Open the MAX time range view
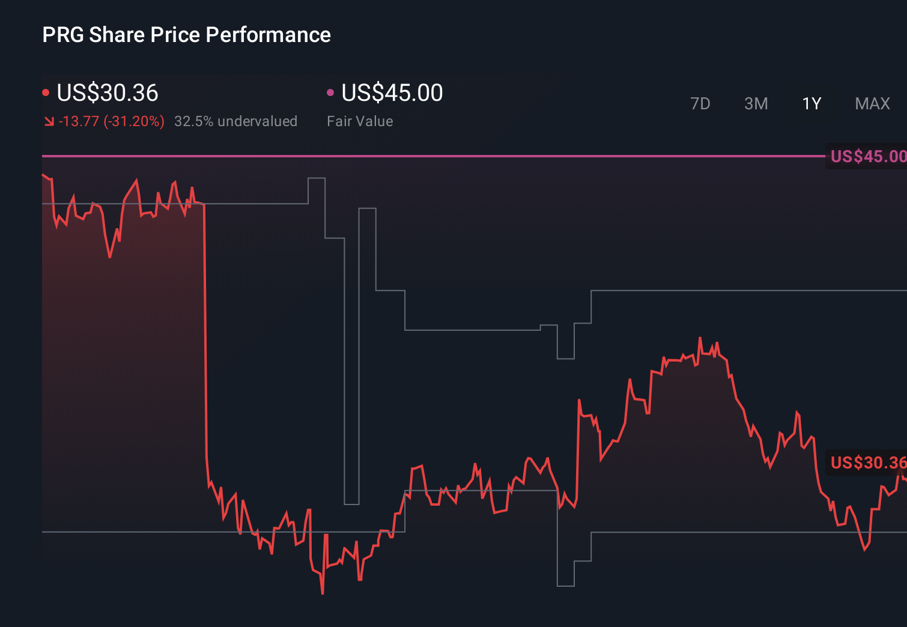Viewport: 907px width, 627px height. (872, 103)
